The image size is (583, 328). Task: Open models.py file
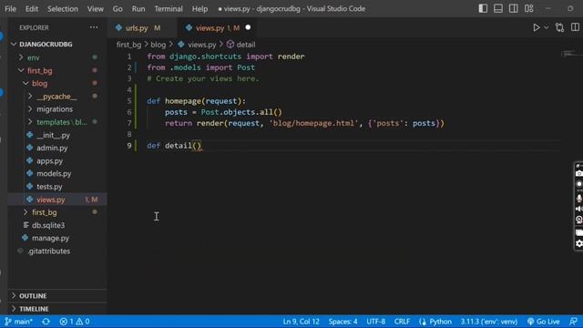tap(54, 174)
